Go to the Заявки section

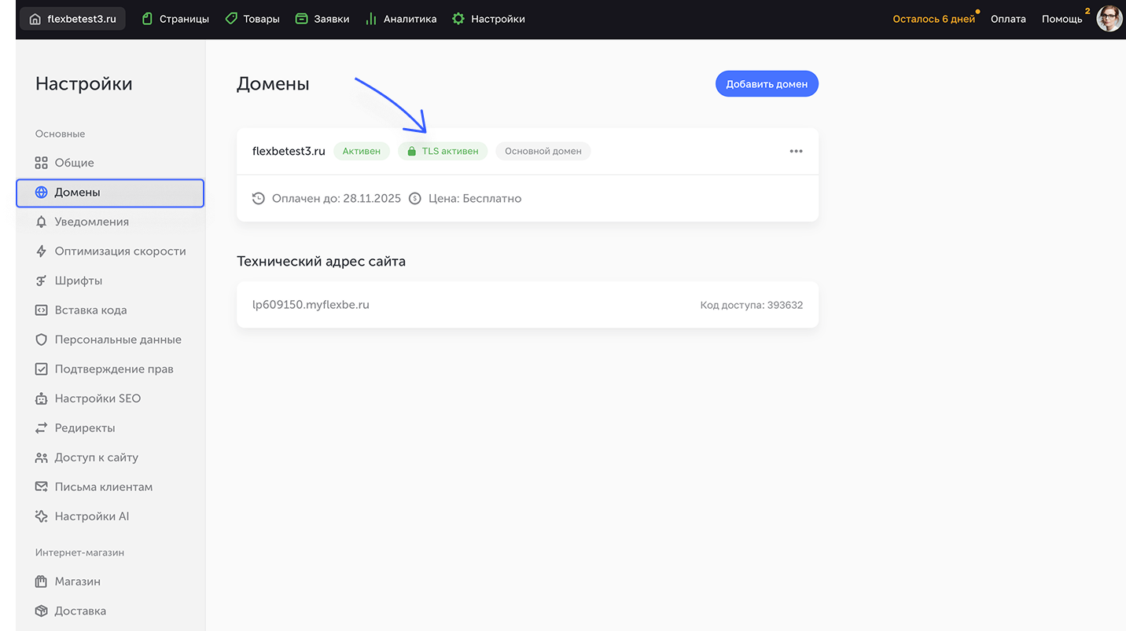coord(322,18)
